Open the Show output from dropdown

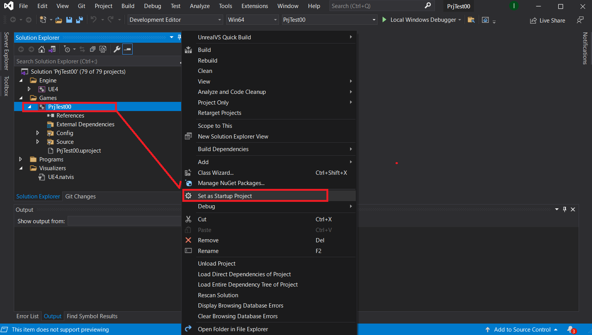tap(124, 221)
